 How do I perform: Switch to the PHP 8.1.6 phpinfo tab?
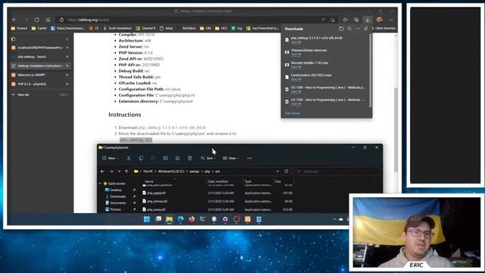pos(40,84)
